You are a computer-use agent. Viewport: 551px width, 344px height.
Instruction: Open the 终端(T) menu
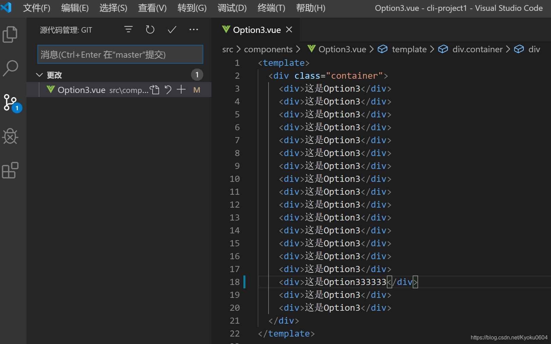[271, 8]
